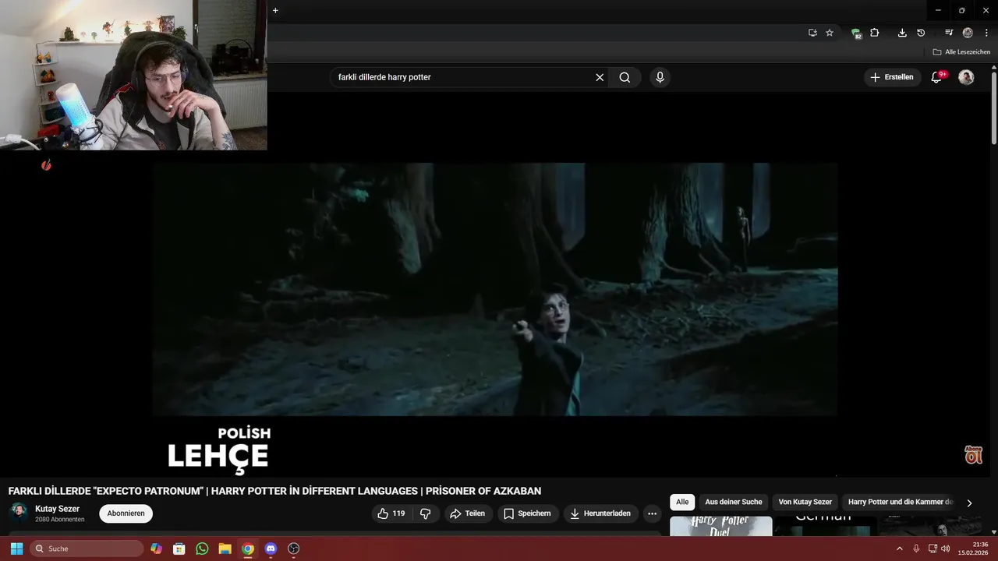Click the install app icon in address bar
Screen dimensions: 998x561
click(812, 33)
